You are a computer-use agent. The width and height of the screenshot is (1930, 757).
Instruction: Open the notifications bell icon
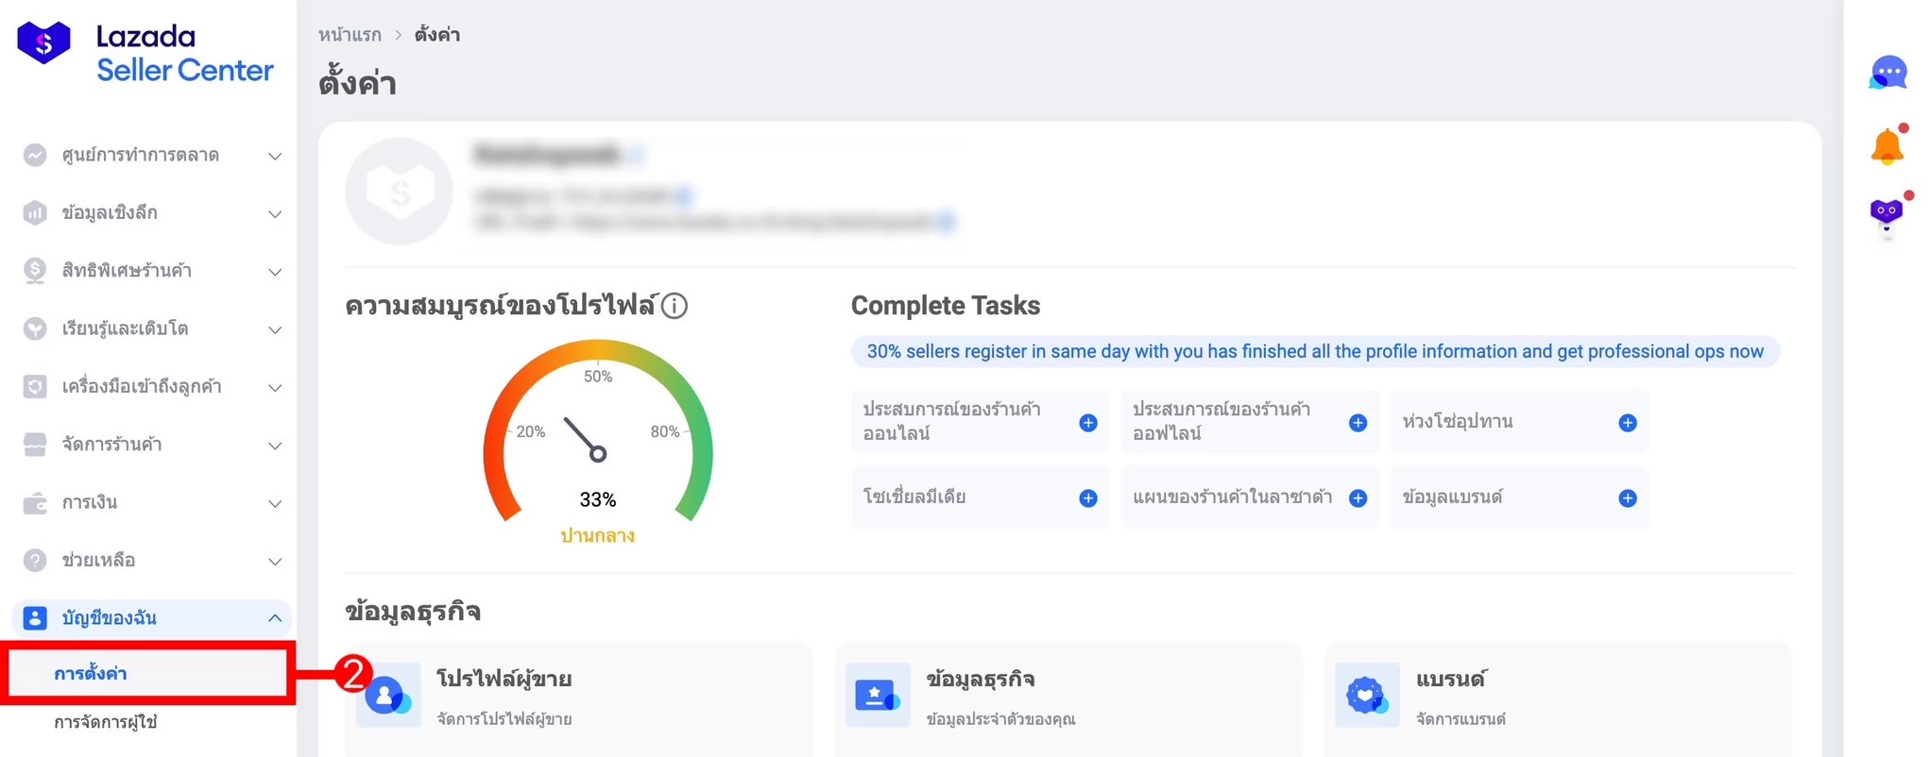[1887, 146]
